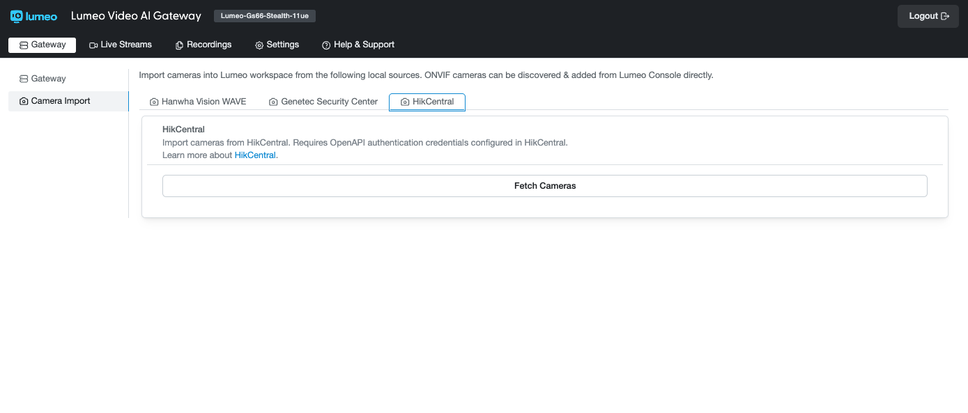Switch to the Genetec Security Center tab
This screenshot has height=413, width=968.
click(x=323, y=102)
